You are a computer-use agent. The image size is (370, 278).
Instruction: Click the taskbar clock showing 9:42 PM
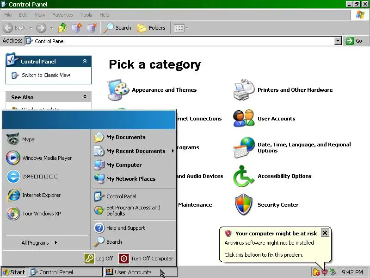tap(352, 272)
